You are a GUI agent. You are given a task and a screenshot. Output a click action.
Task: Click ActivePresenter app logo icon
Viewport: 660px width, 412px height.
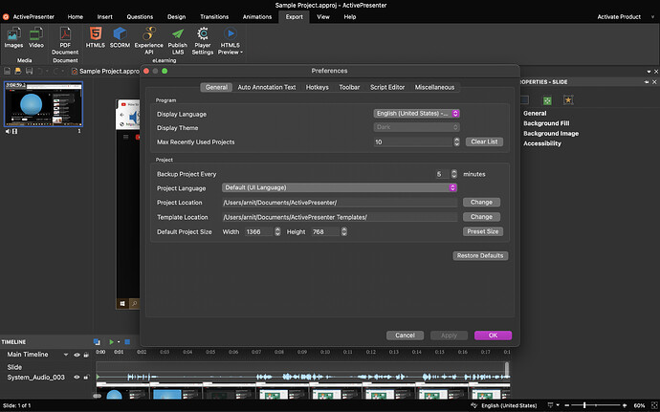coord(6,17)
